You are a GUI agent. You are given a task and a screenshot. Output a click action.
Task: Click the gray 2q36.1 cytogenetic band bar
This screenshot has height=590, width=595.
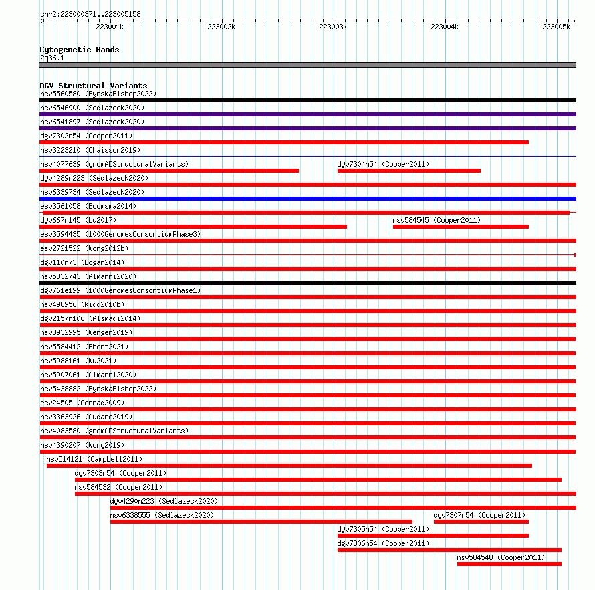(308, 66)
